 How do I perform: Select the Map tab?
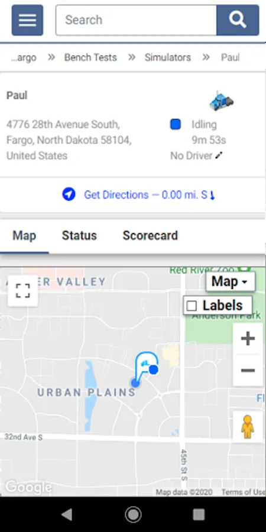click(24, 235)
